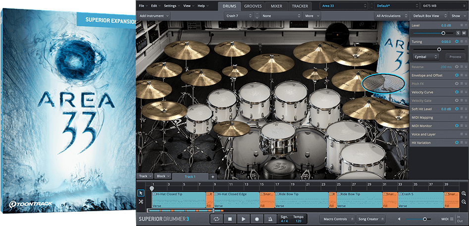This screenshot has width=469, height=226.
Task: Open the Default Box View dropdown
Action: [429, 16]
